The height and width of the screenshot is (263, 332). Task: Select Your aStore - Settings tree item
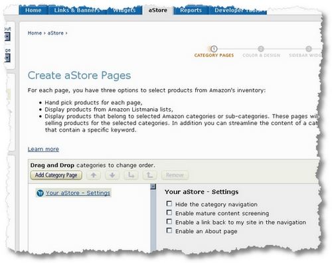[x=78, y=193]
